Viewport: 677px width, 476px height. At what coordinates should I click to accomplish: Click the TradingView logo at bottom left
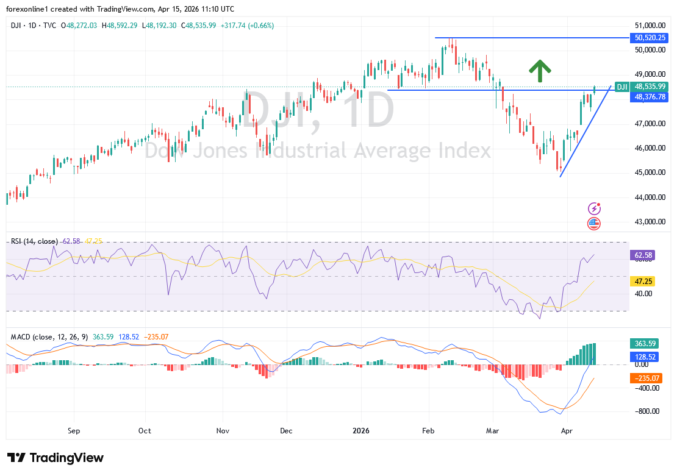click(56, 458)
